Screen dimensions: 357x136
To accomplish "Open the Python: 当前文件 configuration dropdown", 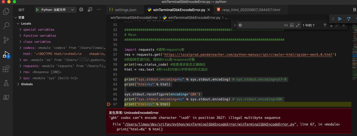I will 56,10.
